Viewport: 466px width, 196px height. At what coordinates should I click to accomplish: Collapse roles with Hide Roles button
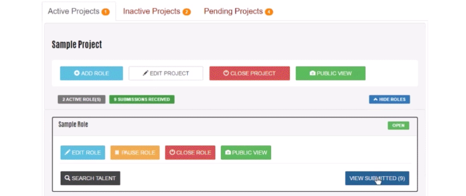389,99
